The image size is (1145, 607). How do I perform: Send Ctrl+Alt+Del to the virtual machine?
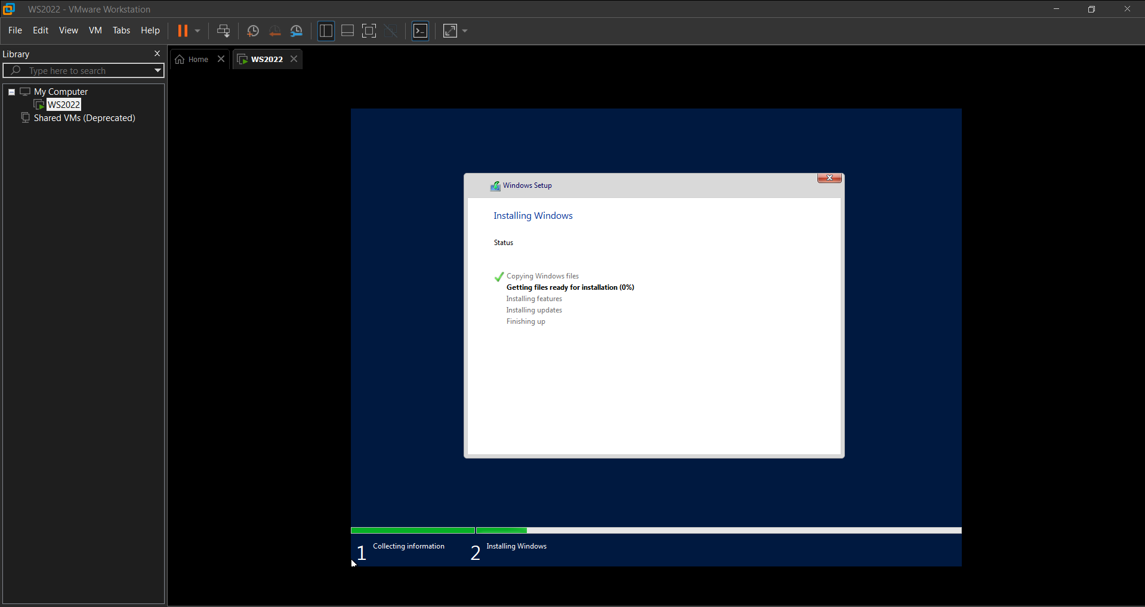click(224, 31)
